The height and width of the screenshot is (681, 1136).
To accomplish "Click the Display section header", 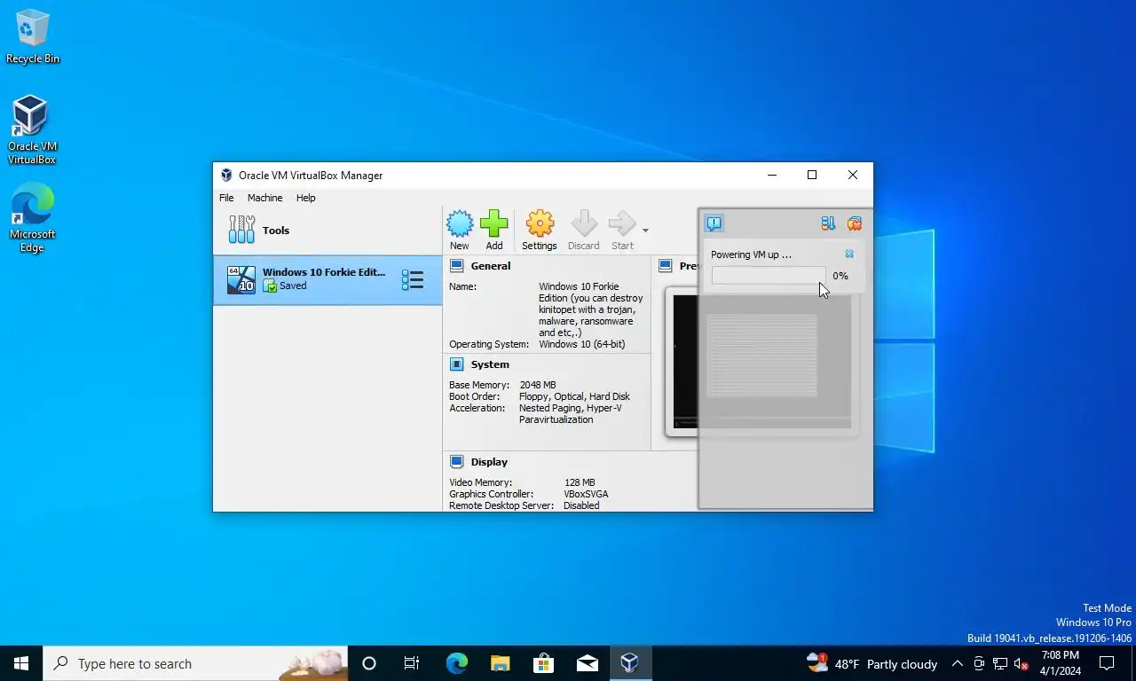I will pyautogui.click(x=489, y=462).
